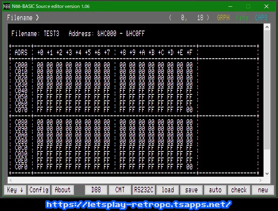Image resolution: width=278 pixels, height=211 pixels.
Task: Toggle the CAPS lock indicator
Action: (261, 18)
